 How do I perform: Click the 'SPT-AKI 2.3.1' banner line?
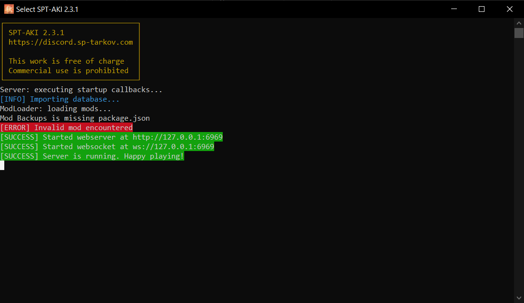37,33
